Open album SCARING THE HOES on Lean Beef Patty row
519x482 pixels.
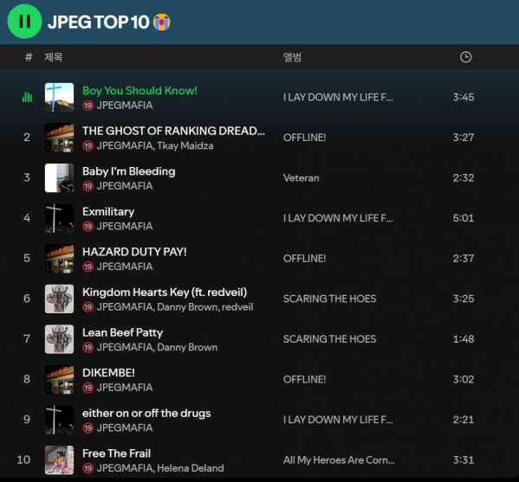point(329,339)
